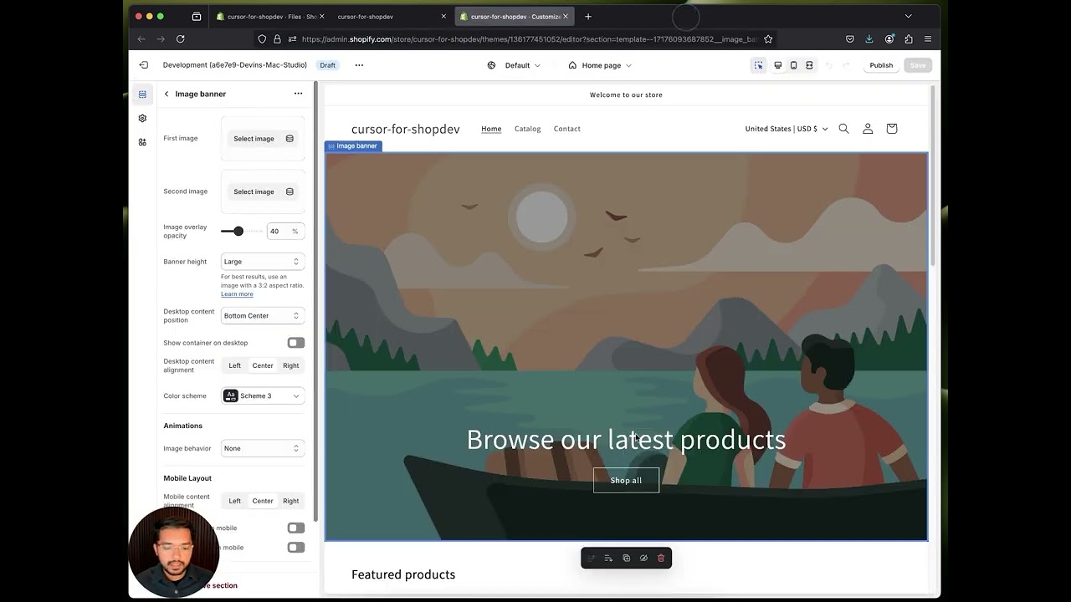1071x602 pixels.
Task: Open file library icon for First image
Action: tap(290, 139)
